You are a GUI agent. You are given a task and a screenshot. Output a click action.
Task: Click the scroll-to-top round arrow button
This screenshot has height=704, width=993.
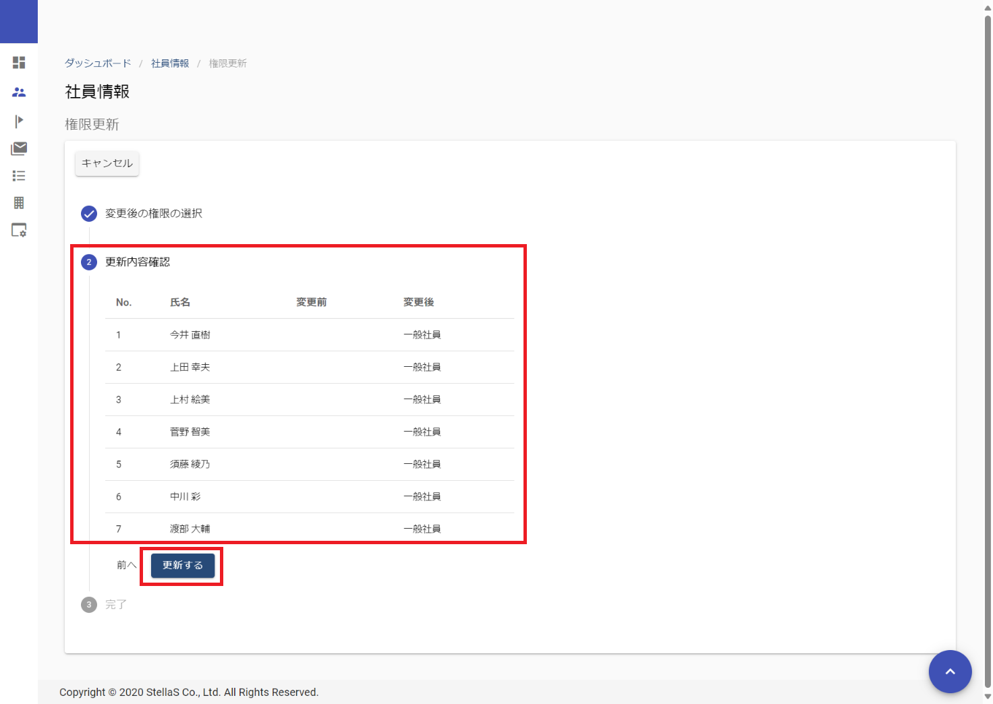click(x=950, y=672)
